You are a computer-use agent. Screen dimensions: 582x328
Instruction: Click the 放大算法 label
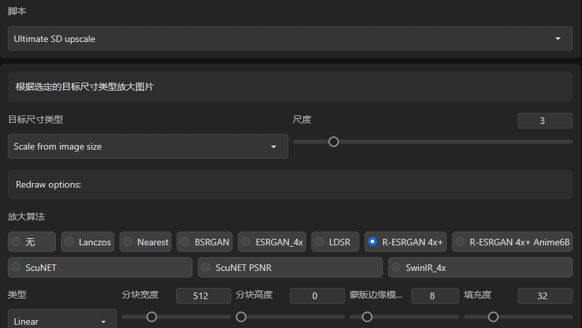tap(26, 217)
